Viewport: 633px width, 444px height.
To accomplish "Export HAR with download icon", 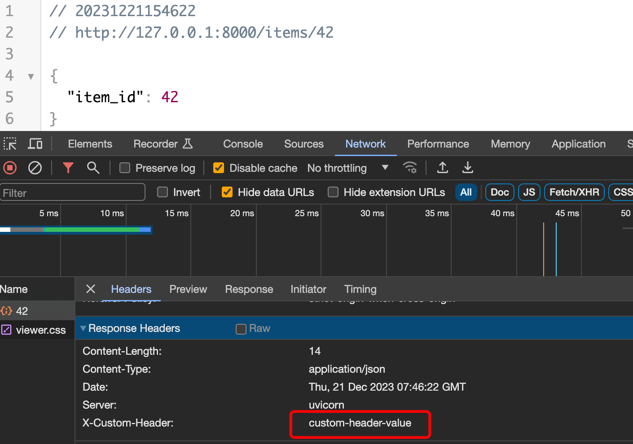I will point(468,168).
